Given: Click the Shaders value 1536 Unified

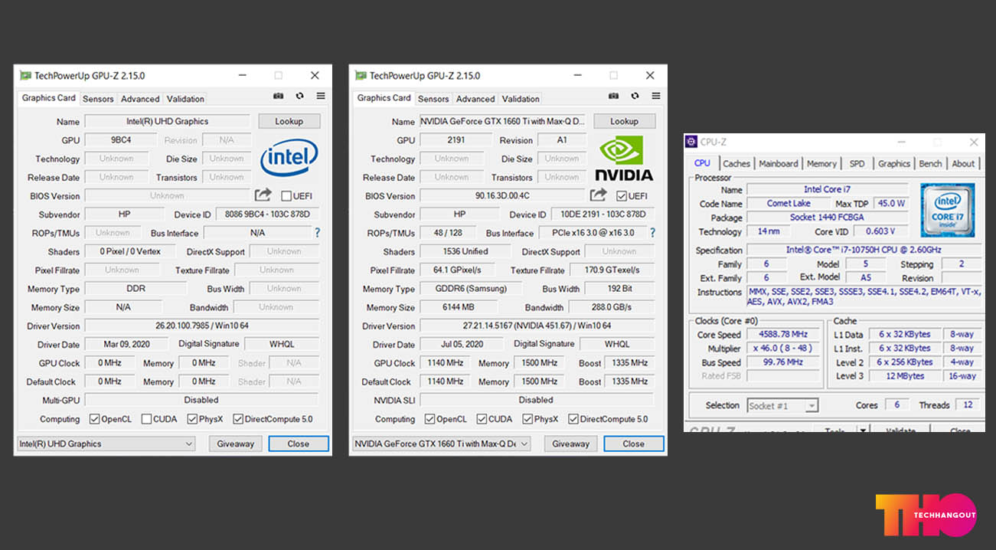Looking at the screenshot, I should coord(465,252).
